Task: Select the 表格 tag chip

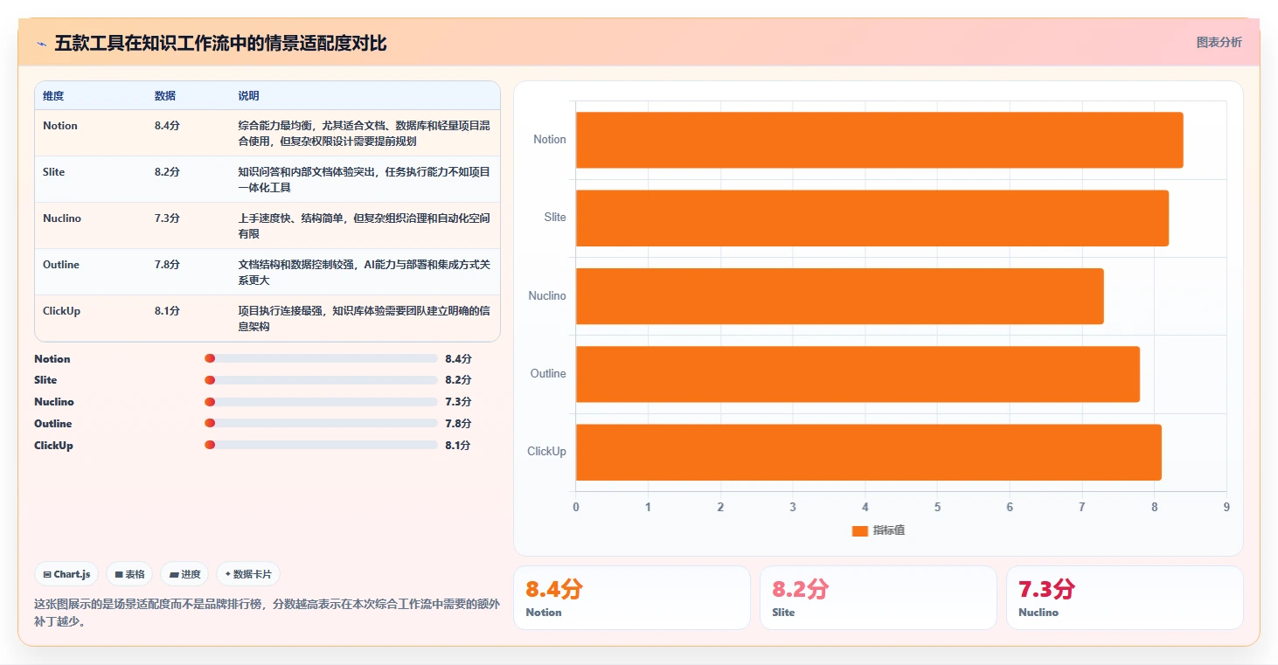Action: 129,574
